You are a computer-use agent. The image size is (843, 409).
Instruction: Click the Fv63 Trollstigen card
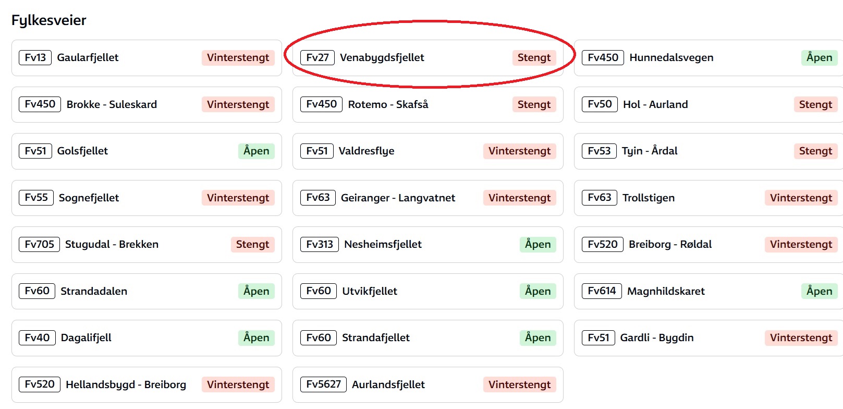(x=708, y=198)
